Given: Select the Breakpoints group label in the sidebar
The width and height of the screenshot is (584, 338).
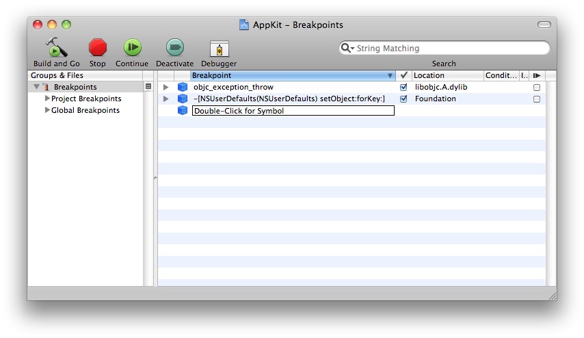Looking at the screenshot, I should (x=75, y=87).
